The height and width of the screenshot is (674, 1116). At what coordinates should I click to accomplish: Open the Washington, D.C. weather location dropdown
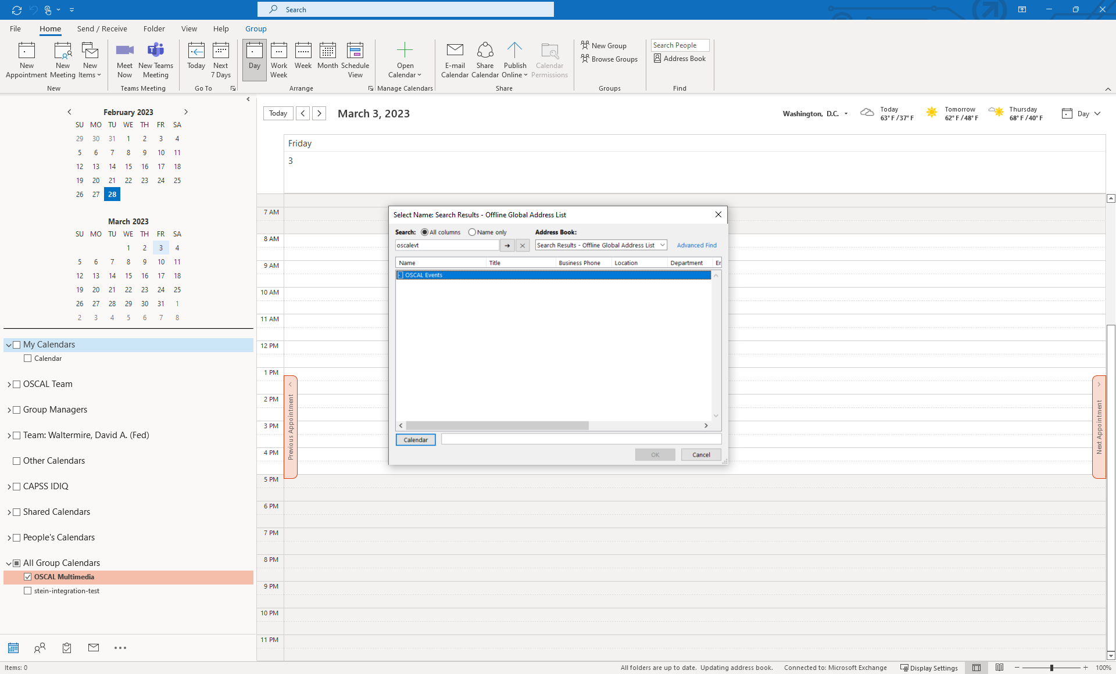pyautogui.click(x=846, y=114)
